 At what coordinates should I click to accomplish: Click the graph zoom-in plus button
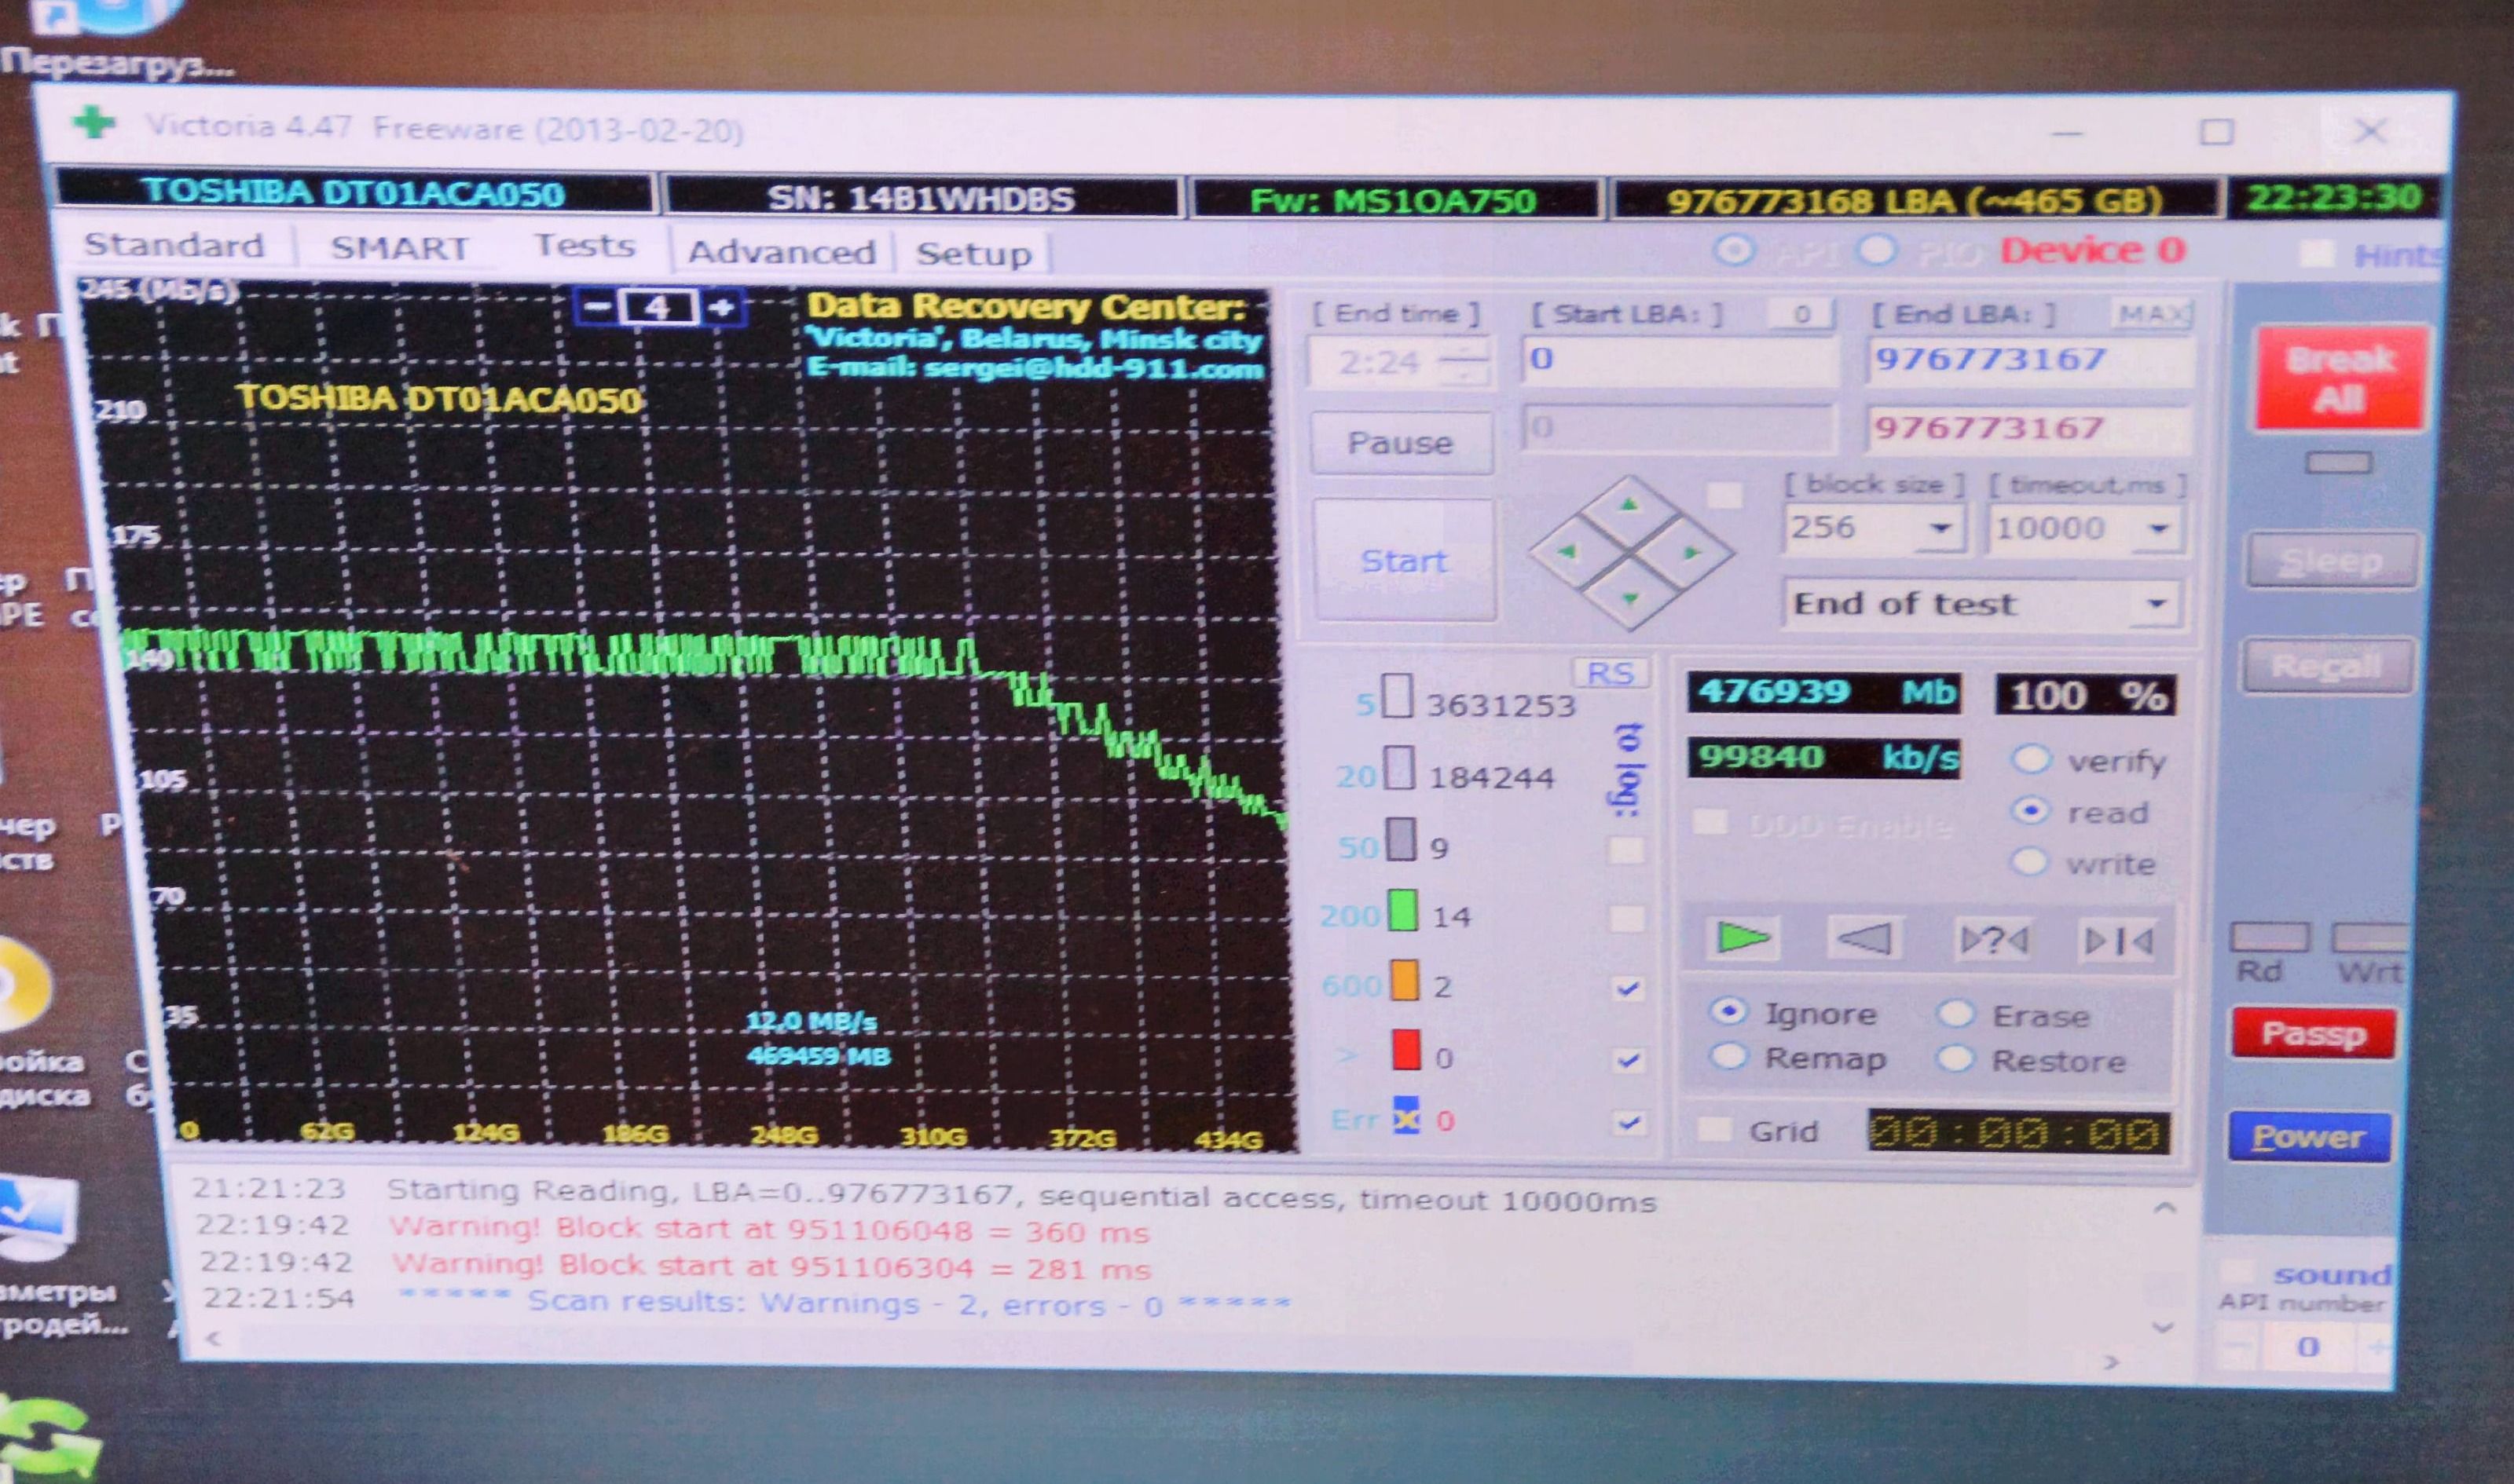pos(722,307)
